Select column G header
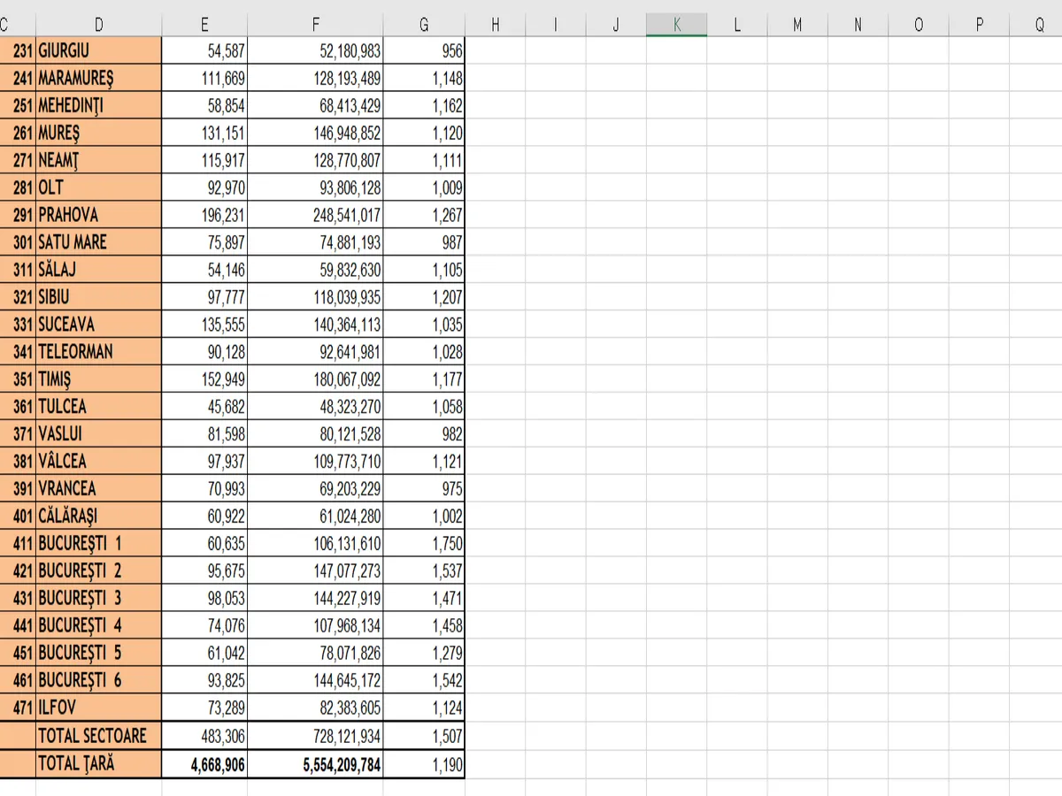 (x=424, y=26)
